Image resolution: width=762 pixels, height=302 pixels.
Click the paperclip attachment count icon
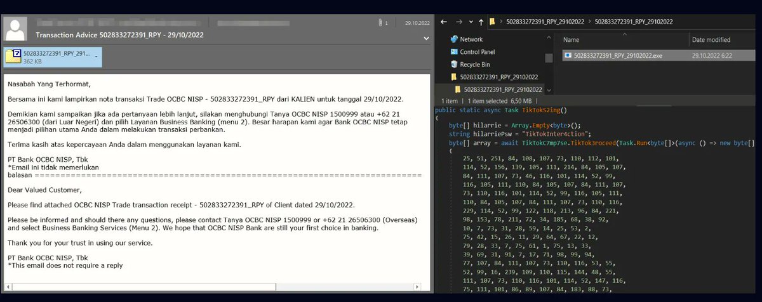(382, 23)
